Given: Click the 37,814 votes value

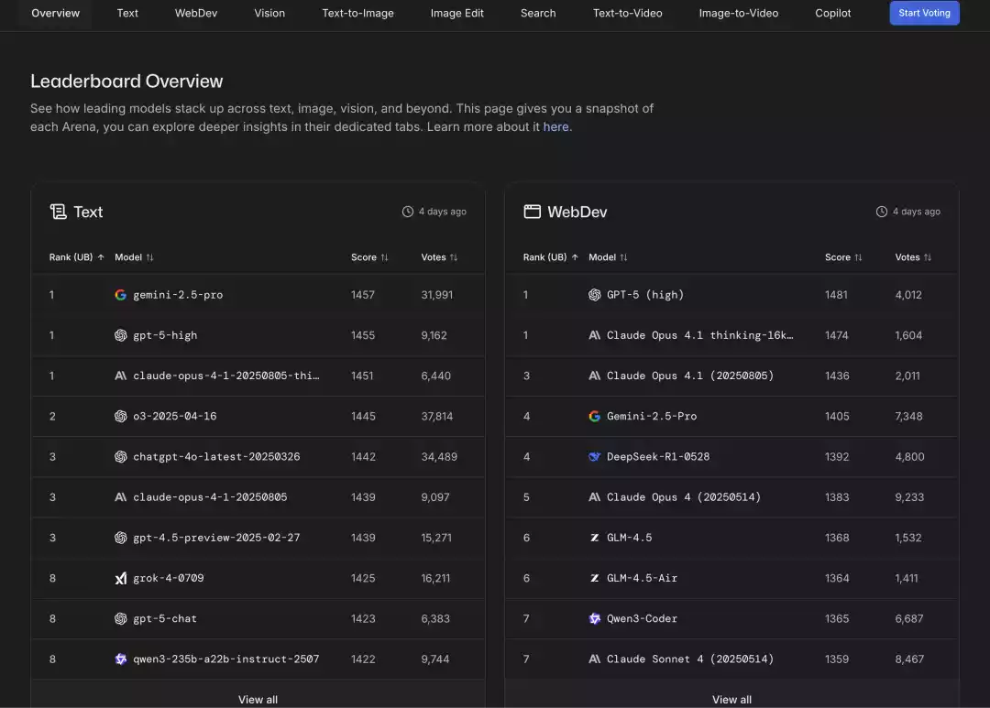Looking at the screenshot, I should [x=437, y=417].
